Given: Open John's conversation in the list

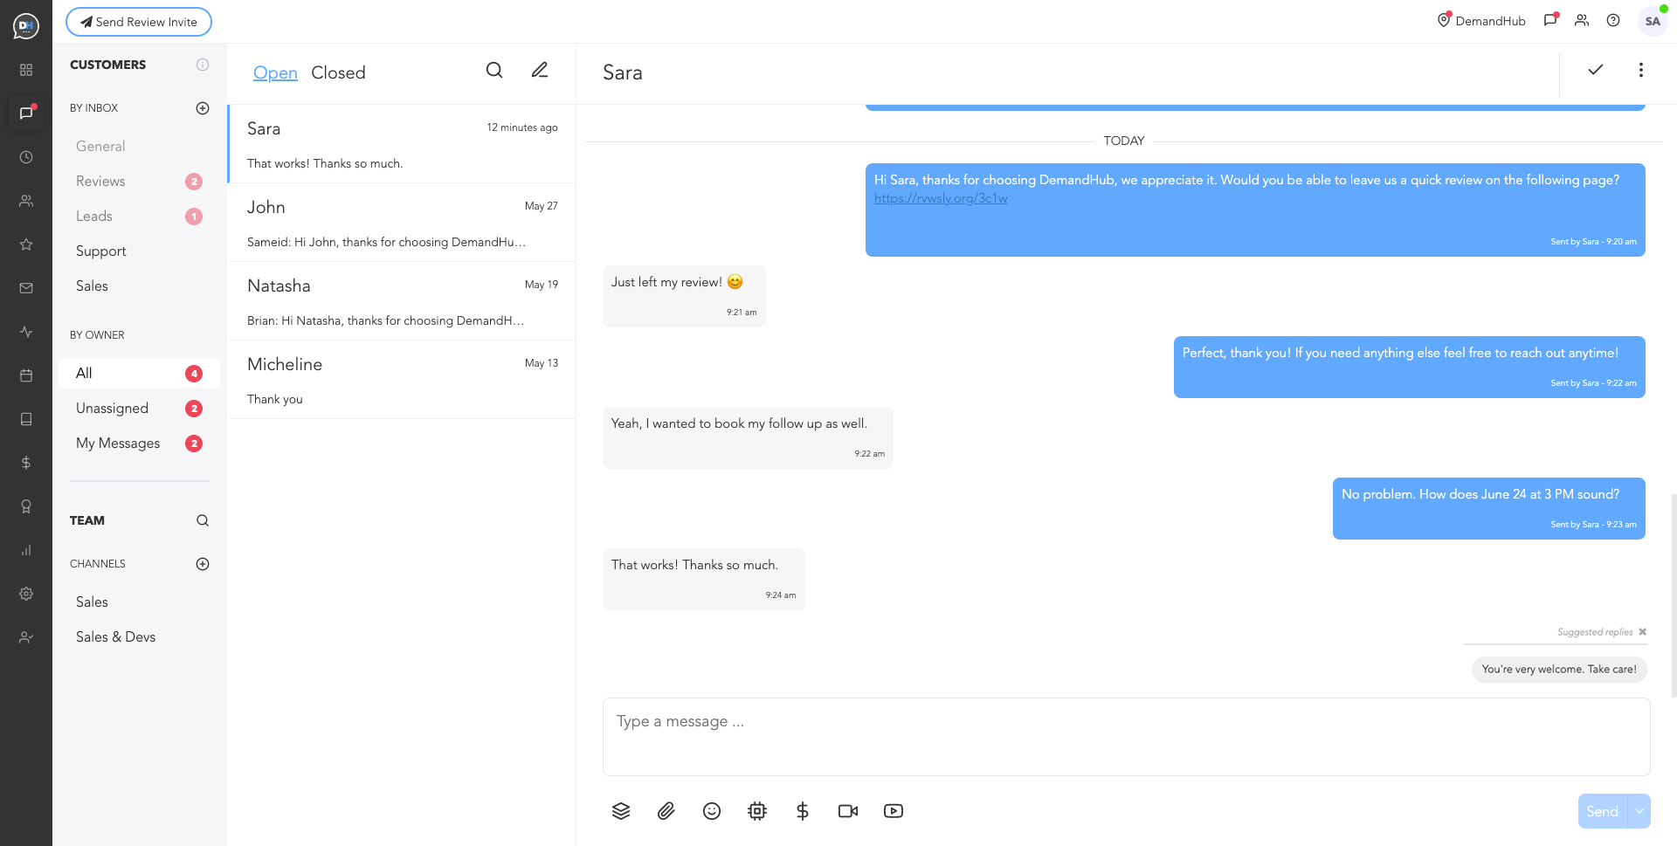Looking at the screenshot, I should point(402,223).
